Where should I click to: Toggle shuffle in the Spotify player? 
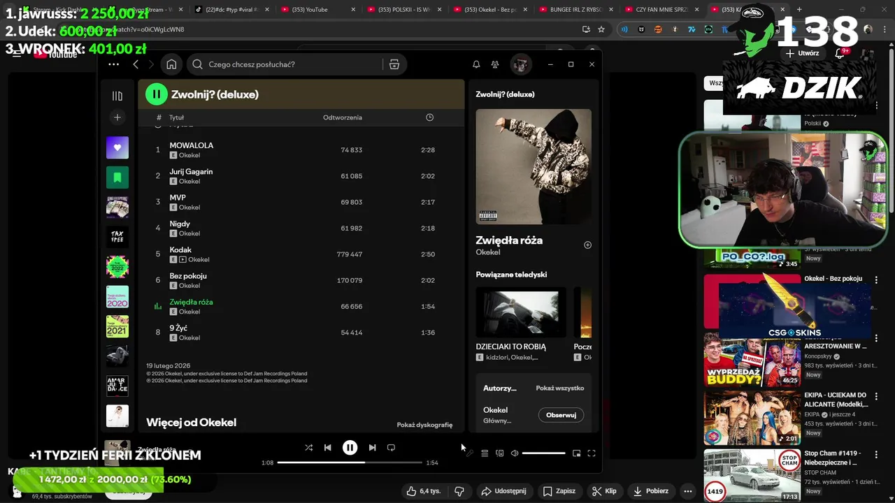[x=308, y=448]
